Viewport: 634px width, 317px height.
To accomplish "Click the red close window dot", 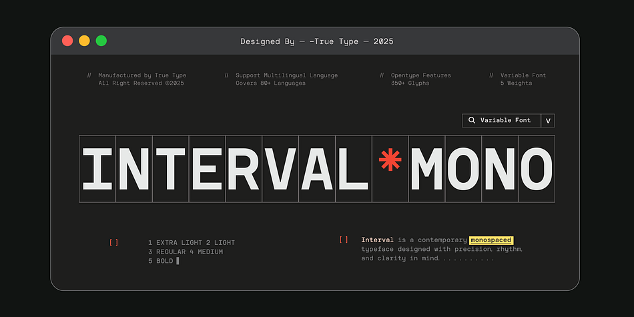I will click(x=67, y=41).
